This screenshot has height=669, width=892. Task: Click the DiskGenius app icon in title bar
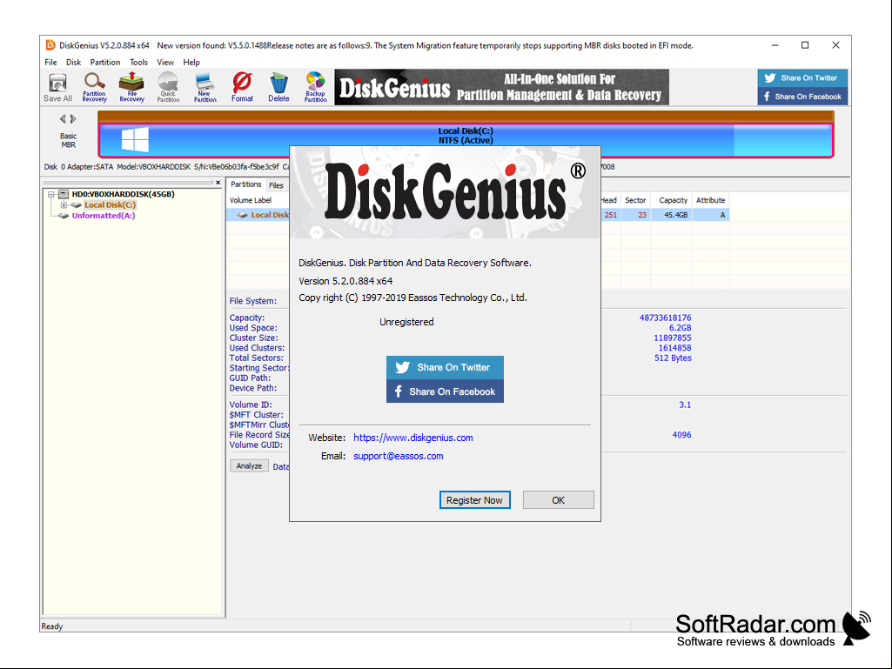pos(50,45)
